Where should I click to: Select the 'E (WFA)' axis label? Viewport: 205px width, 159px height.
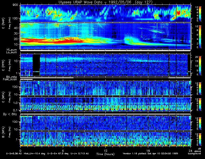pos(3,97)
